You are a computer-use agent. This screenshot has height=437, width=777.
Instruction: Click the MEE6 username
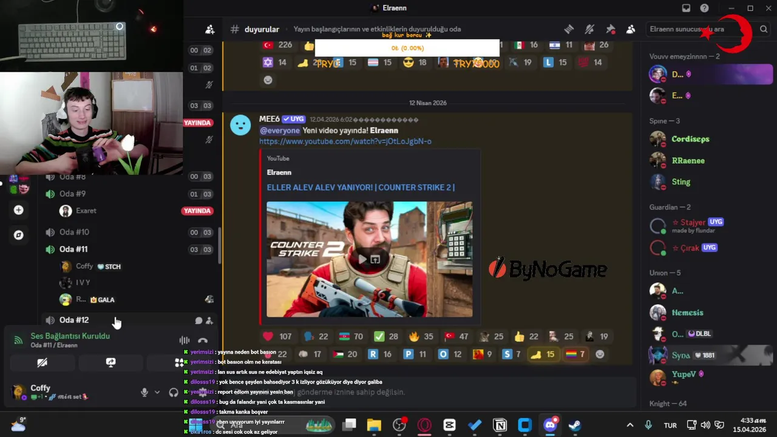point(269,119)
